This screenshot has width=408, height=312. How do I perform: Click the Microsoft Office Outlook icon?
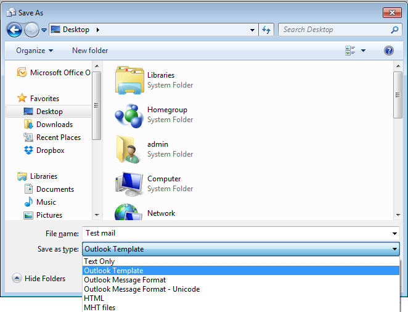tap(22, 72)
